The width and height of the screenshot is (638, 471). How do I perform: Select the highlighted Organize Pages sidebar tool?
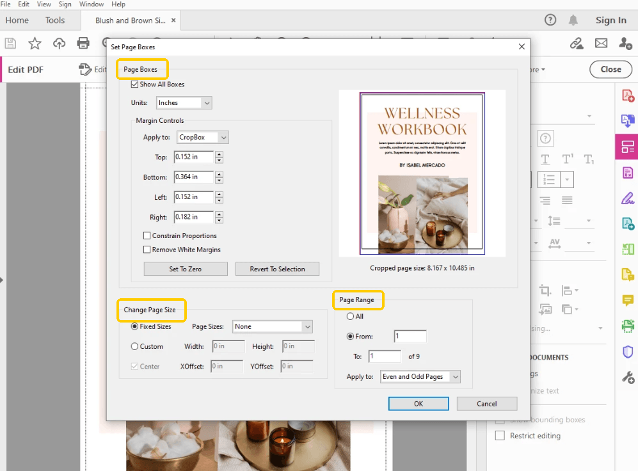627,147
